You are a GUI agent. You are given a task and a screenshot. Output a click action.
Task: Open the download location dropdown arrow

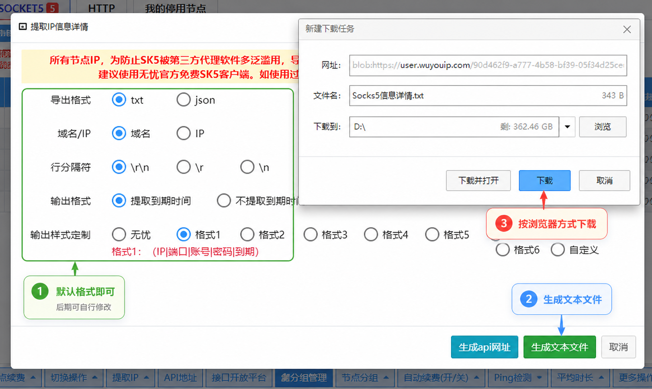tap(567, 127)
